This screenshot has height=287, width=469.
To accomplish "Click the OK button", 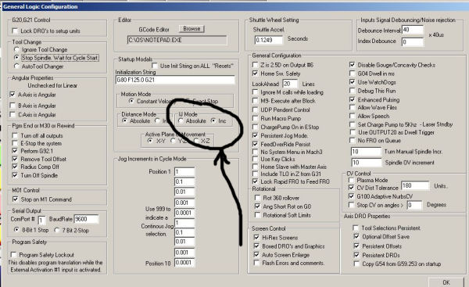I will [x=446, y=282].
